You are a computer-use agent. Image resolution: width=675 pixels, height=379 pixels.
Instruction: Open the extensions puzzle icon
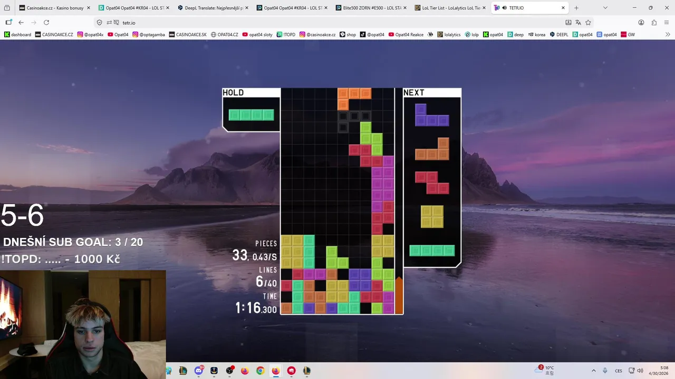pos(654,23)
